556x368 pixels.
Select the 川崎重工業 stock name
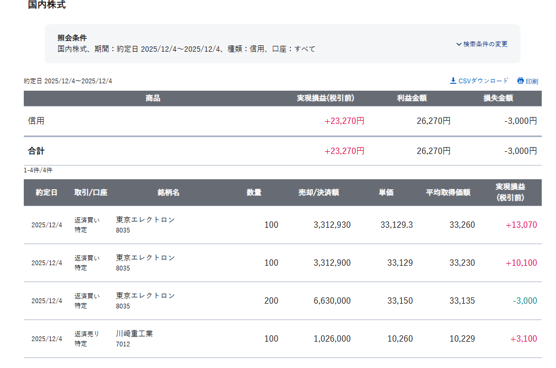(x=134, y=334)
